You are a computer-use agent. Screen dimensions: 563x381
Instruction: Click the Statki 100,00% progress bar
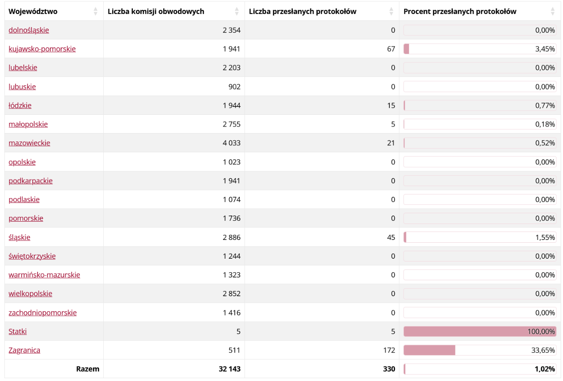[x=479, y=331]
